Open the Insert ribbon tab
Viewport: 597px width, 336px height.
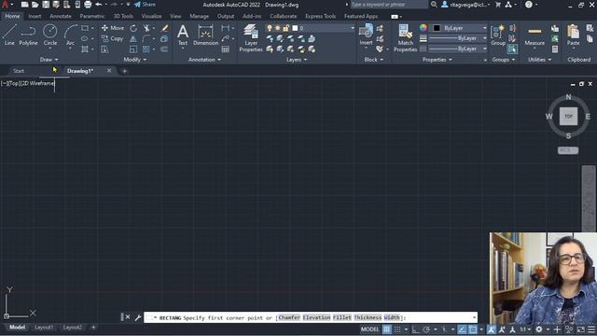pos(35,16)
